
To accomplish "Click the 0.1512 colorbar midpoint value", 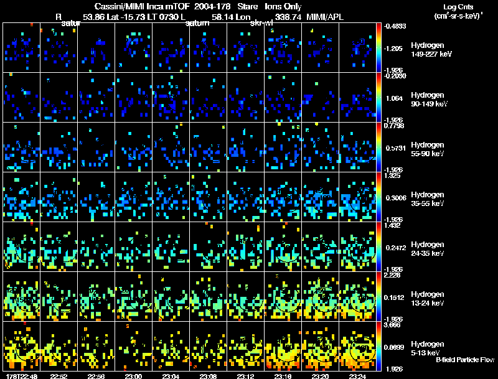I will (395, 297).
